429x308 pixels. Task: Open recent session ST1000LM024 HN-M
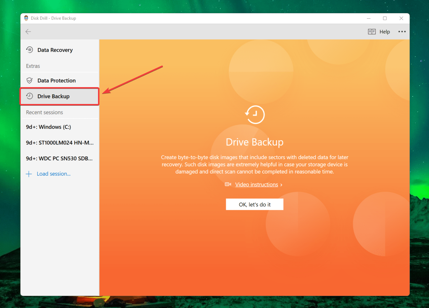pyautogui.click(x=60, y=143)
